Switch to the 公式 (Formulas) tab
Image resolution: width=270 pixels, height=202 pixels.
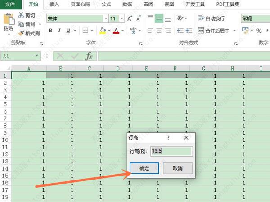click(106, 4)
